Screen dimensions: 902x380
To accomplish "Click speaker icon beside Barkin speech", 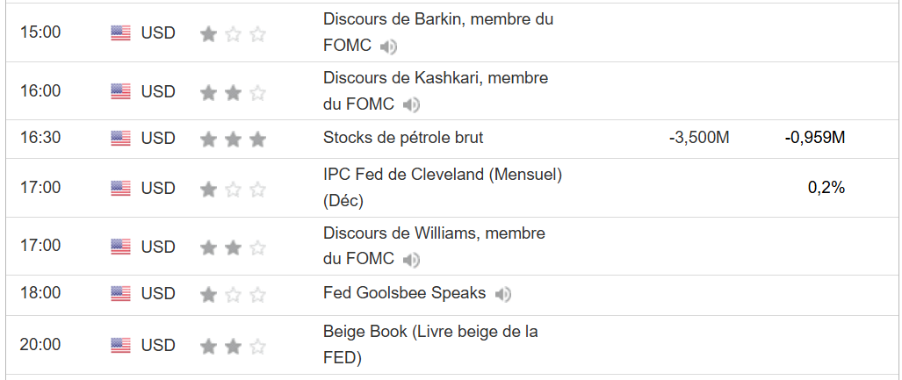I will (389, 47).
